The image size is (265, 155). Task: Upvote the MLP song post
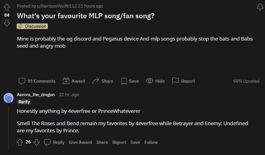pyautogui.click(x=7, y=7)
